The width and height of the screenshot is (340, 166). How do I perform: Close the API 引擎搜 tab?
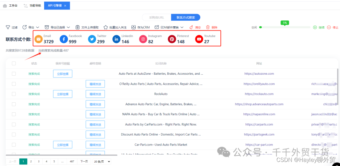[x=65, y=6]
